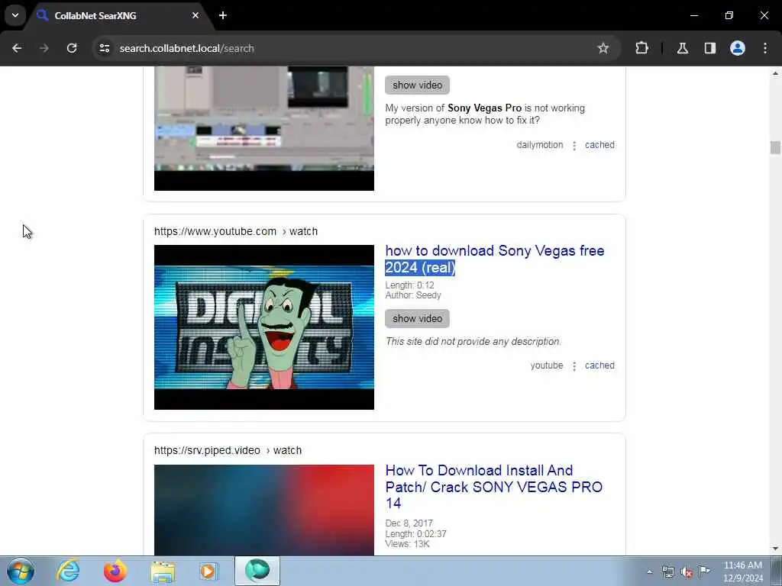Viewport: 782px width, 586px height.
Task: Open 'how to download Sony Vegas free 2024' link
Action: click(494, 259)
